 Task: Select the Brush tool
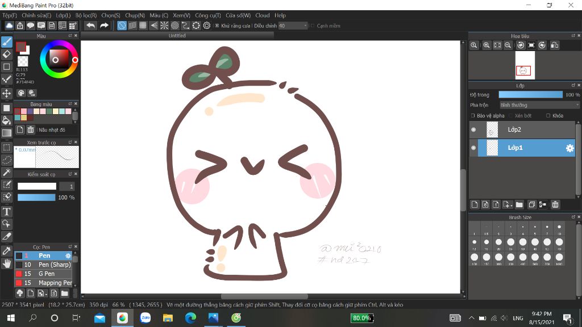tap(7, 42)
